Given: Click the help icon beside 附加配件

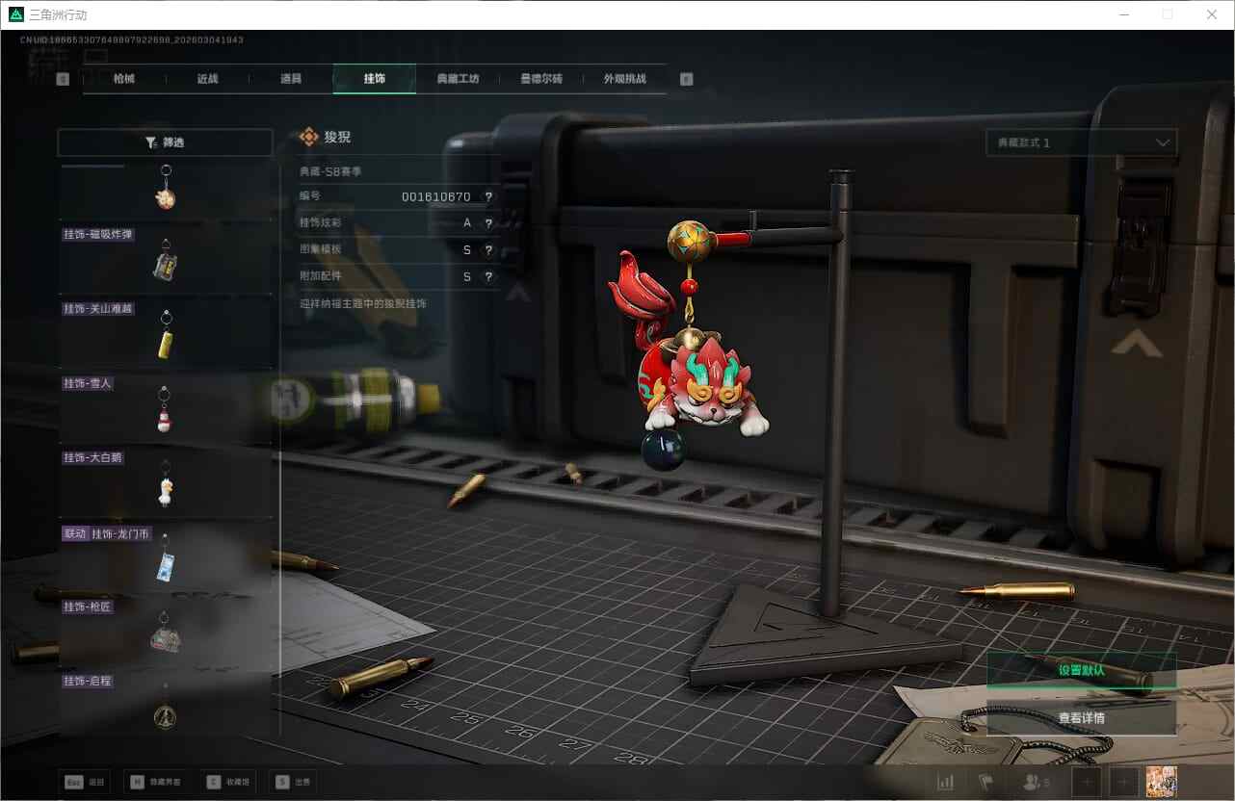Looking at the screenshot, I should (488, 277).
